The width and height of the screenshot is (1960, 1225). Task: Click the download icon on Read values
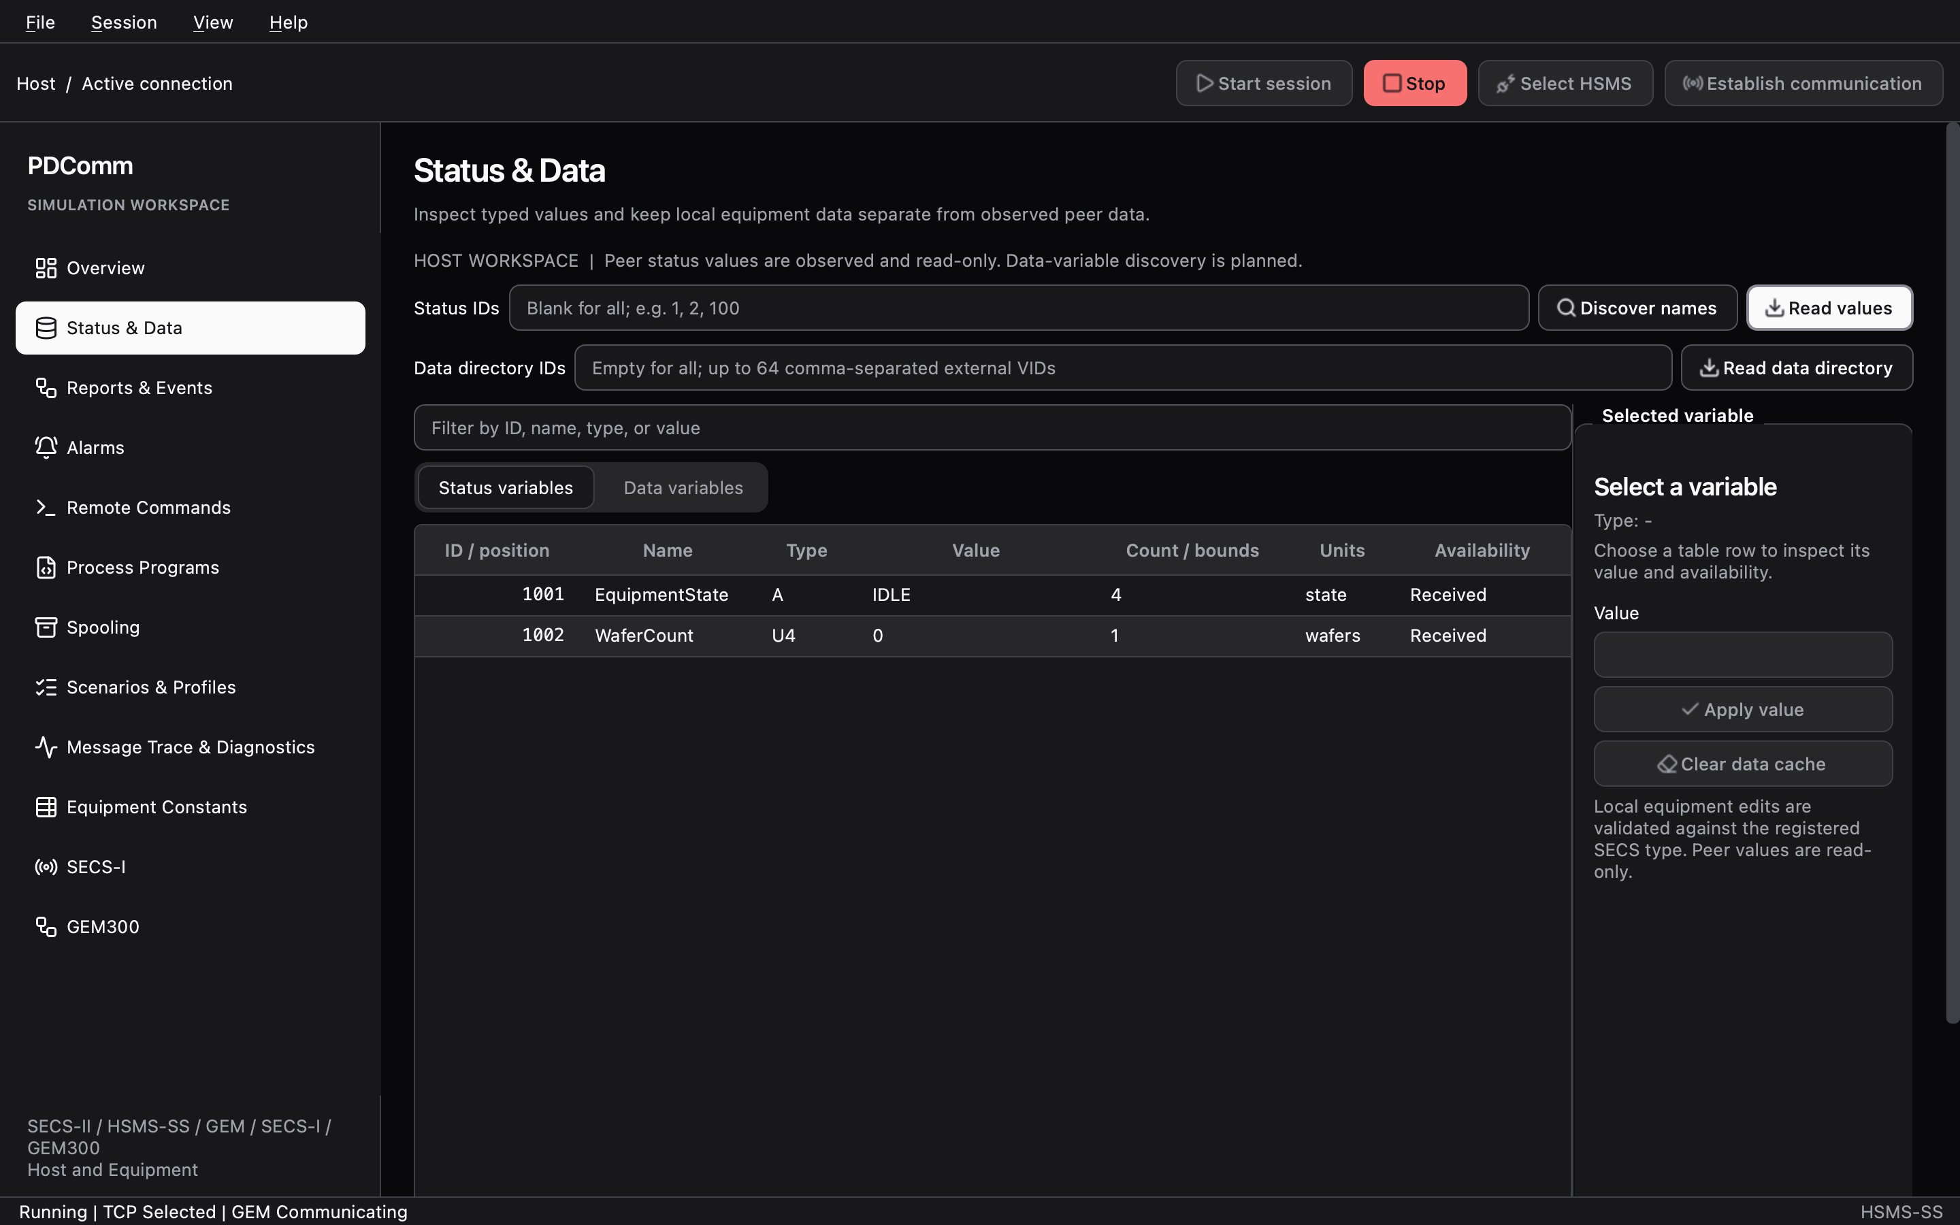(1774, 308)
